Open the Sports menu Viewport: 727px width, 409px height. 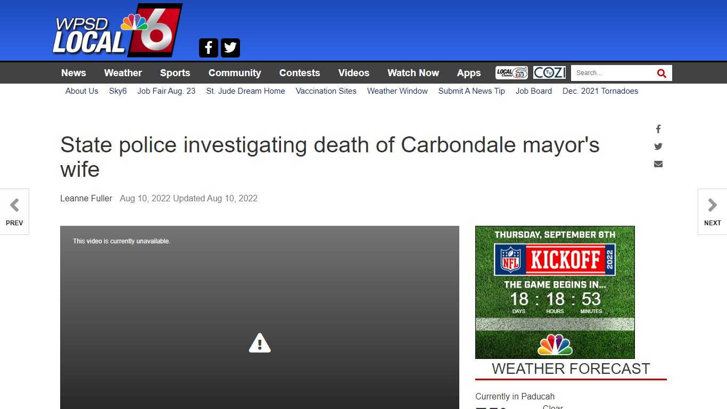click(x=175, y=73)
